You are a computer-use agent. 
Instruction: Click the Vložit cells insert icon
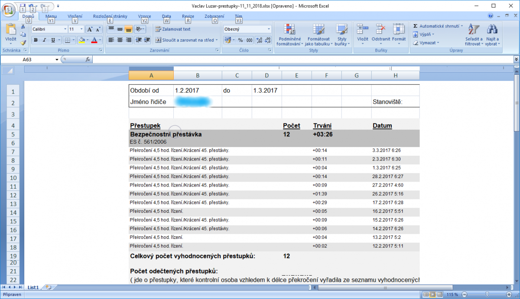point(363,29)
